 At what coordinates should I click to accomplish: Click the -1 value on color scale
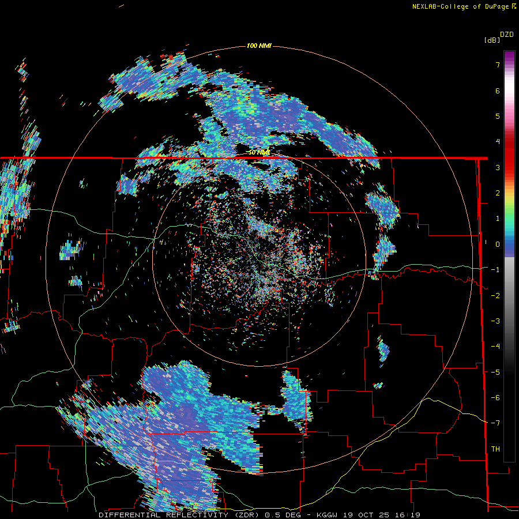click(x=495, y=270)
